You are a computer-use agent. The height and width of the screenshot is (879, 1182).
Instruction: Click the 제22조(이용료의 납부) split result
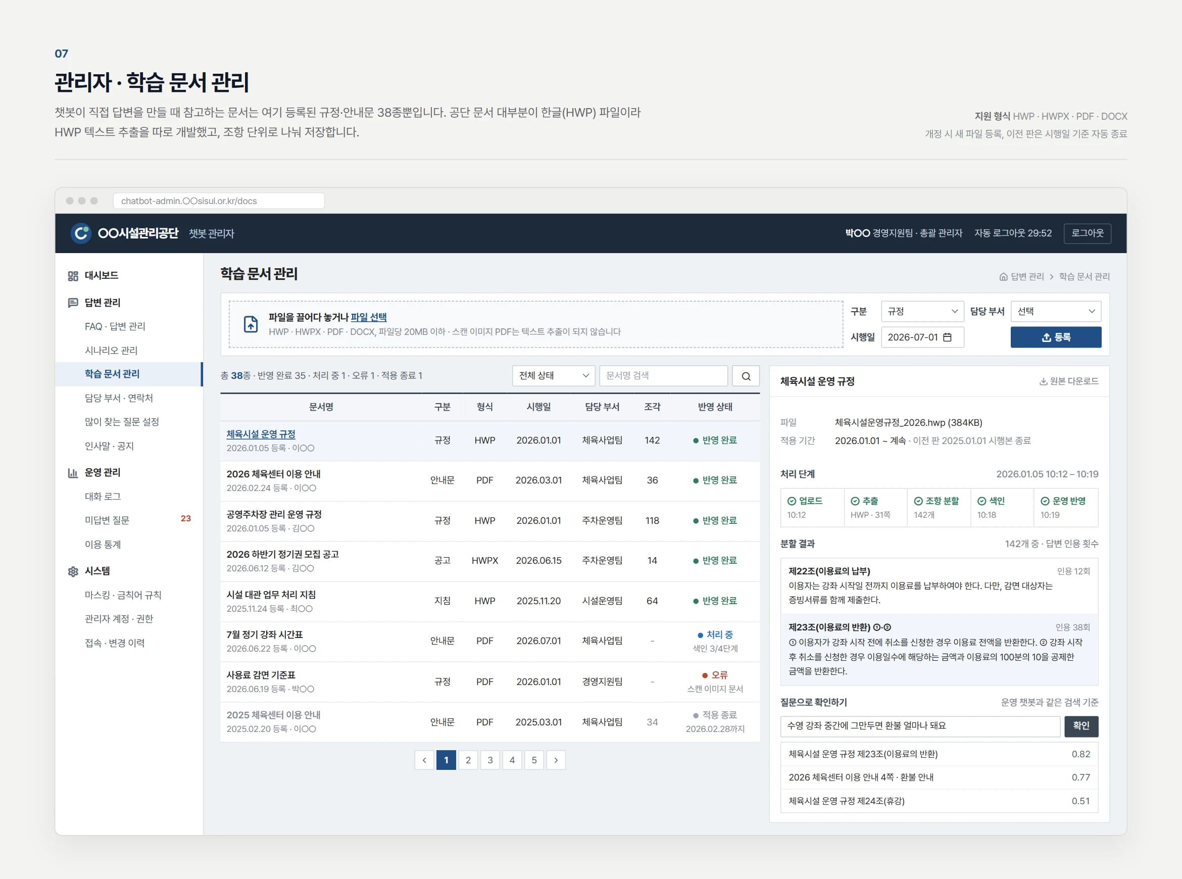pyautogui.click(x=939, y=586)
